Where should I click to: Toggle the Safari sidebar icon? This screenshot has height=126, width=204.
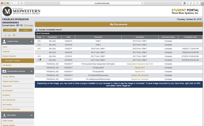pyautogui.click(x=22, y=3)
